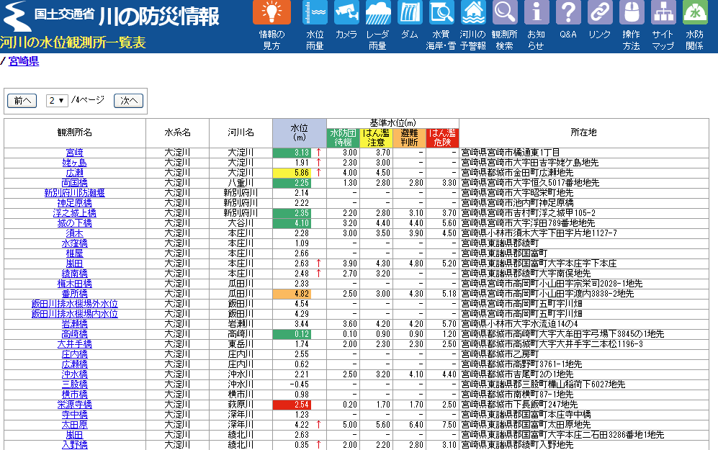Expand the page number dropdown

click(57, 101)
